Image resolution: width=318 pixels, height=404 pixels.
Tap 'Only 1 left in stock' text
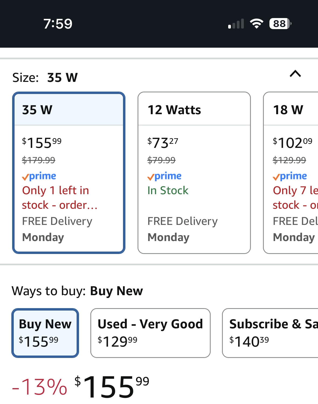60,198
